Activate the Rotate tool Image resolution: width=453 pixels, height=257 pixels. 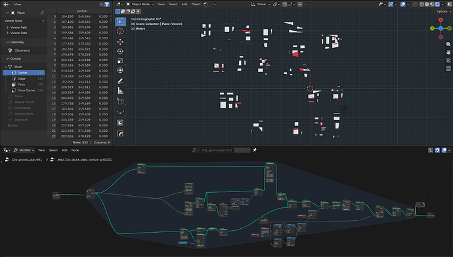coord(121,51)
